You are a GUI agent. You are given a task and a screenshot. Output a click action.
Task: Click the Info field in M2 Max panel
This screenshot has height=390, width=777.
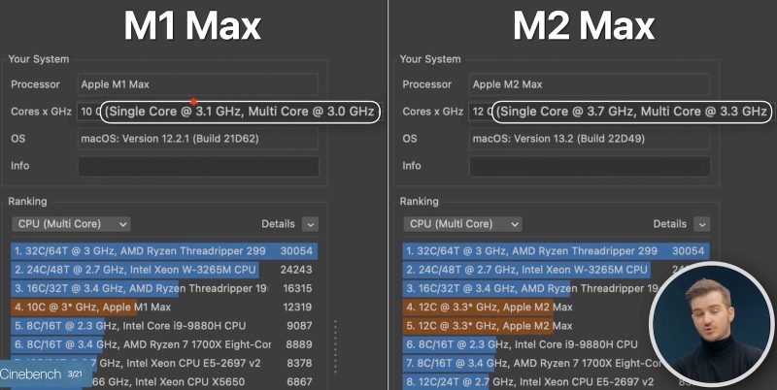pyautogui.click(x=590, y=166)
